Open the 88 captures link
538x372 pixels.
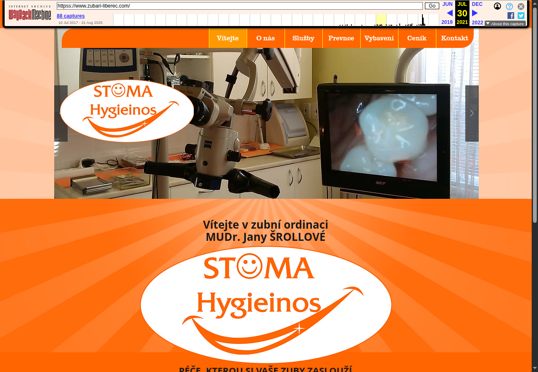tap(71, 16)
